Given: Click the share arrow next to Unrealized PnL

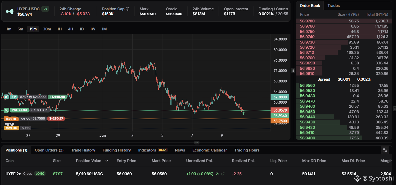Looking at the screenshot, I should [217, 174].
